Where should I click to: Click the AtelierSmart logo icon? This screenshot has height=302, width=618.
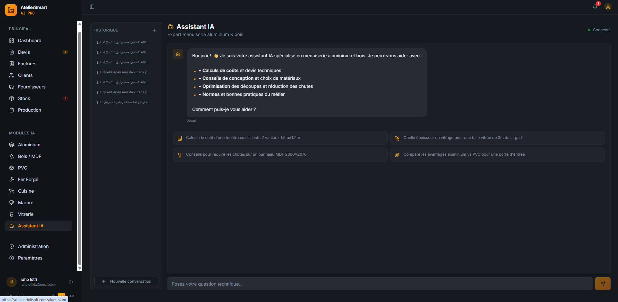(x=11, y=10)
